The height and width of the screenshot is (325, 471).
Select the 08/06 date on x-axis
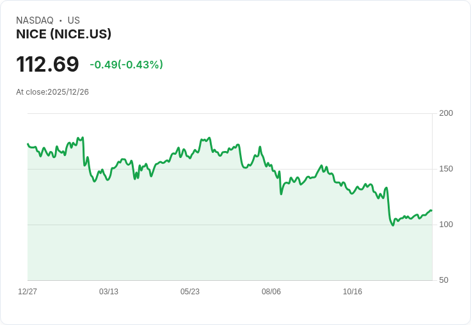[x=271, y=292]
